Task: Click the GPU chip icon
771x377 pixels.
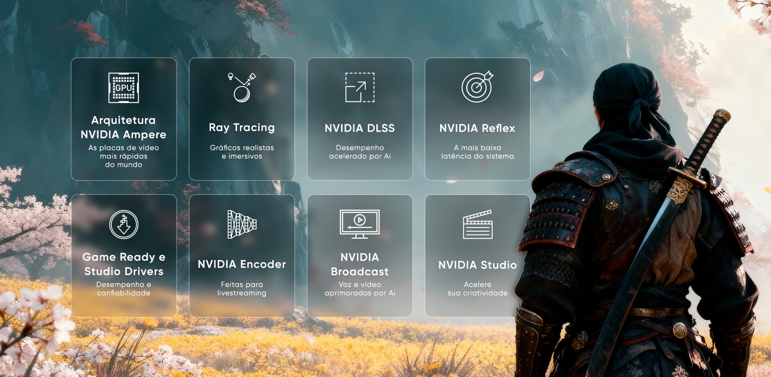Action: tap(124, 88)
